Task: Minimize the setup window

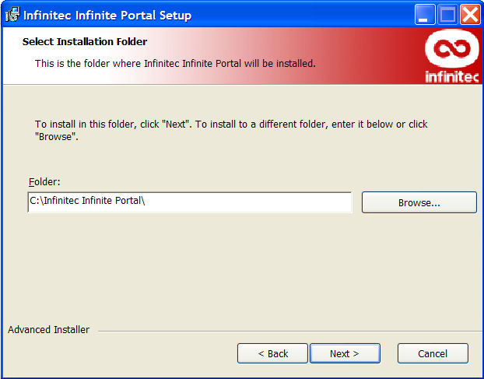Action: pyautogui.click(x=425, y=15)
